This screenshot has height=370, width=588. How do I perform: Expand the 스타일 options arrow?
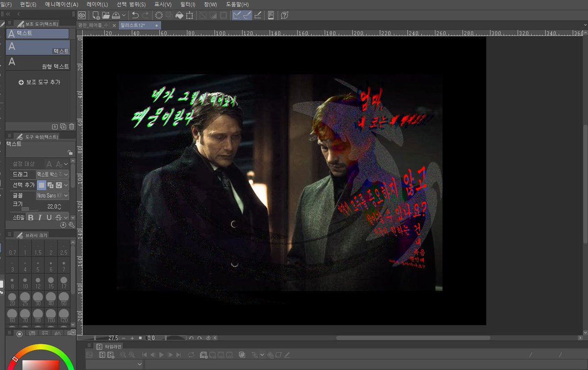(66, 218)
